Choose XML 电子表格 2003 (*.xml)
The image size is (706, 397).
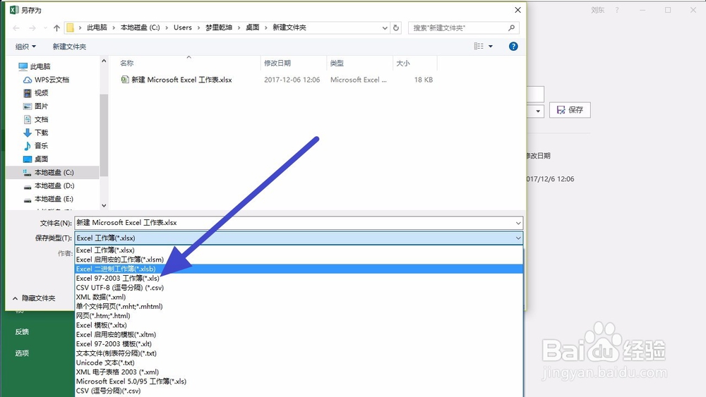click(299, 372)
